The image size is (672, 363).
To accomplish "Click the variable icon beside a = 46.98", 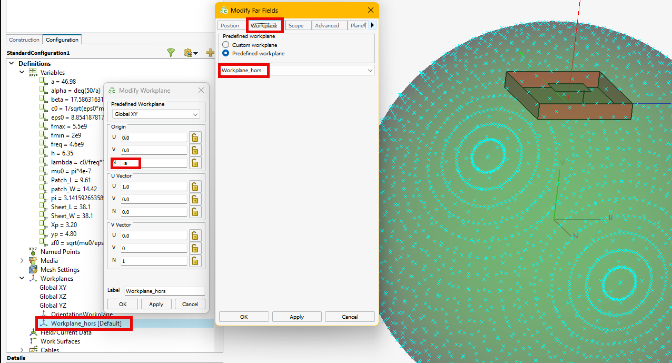I will click(x=44, y=82).
